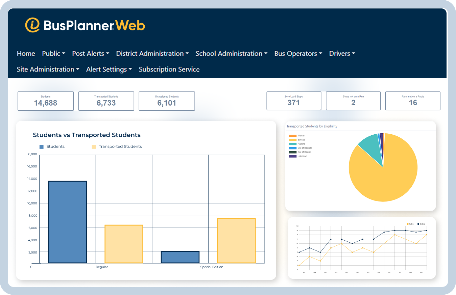456x295 pixels.
Task: Select the Zero Load Stops card
Action: coord(294,101)
